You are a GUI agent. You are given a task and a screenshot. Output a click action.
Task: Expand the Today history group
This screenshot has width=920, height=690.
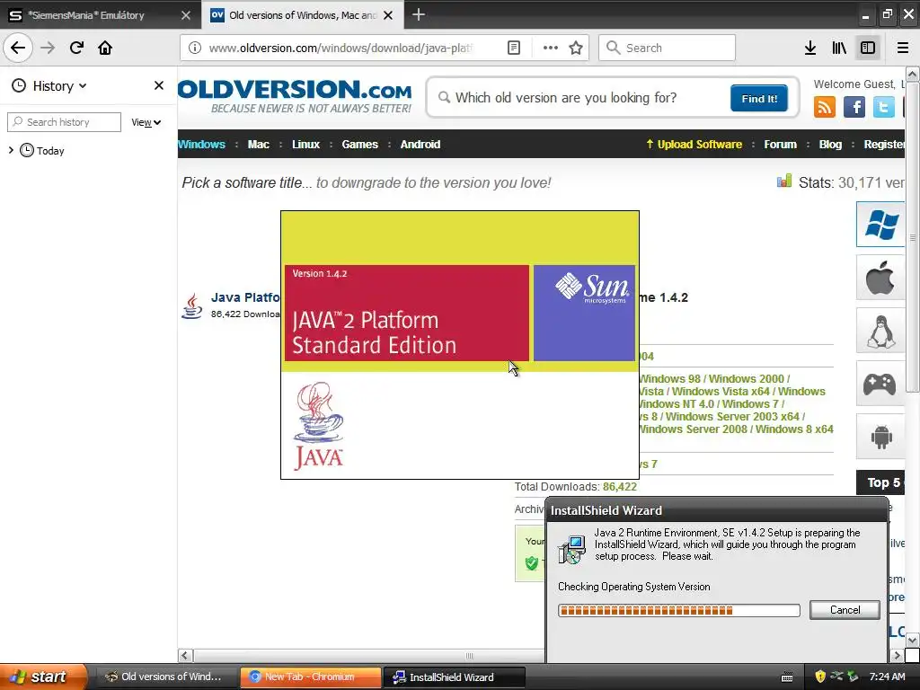[x=11, y=150]
